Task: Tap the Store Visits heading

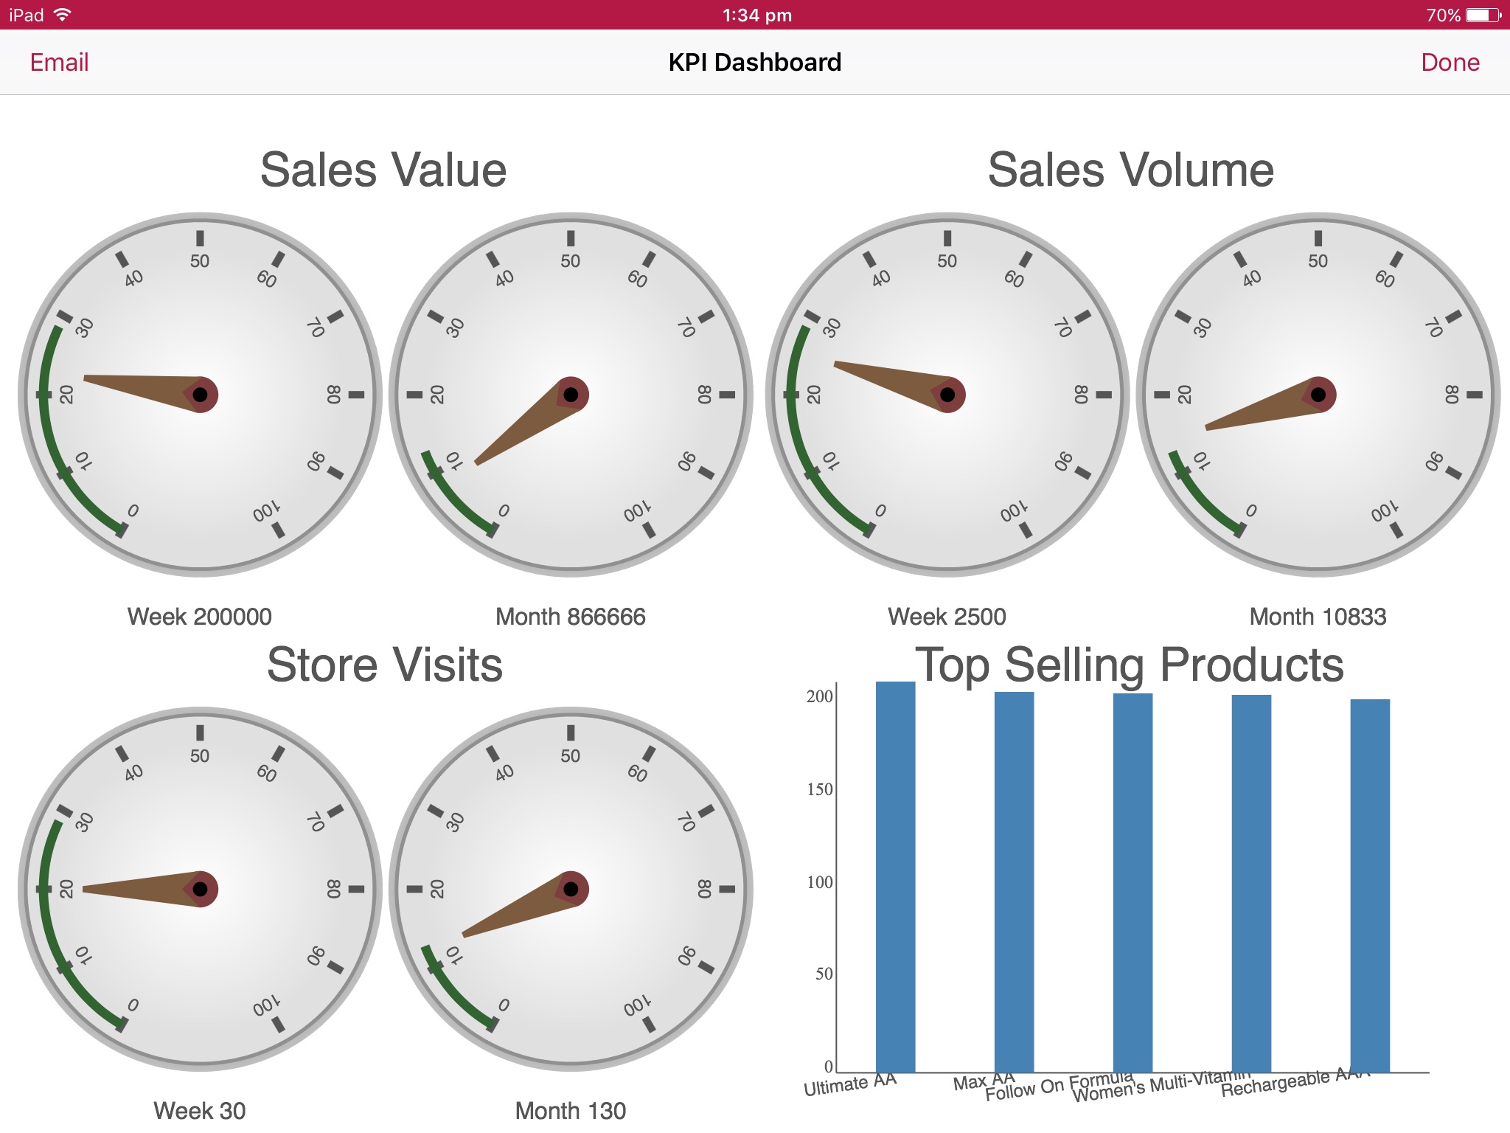Action: pyautogui.click(x=384, y=665)
